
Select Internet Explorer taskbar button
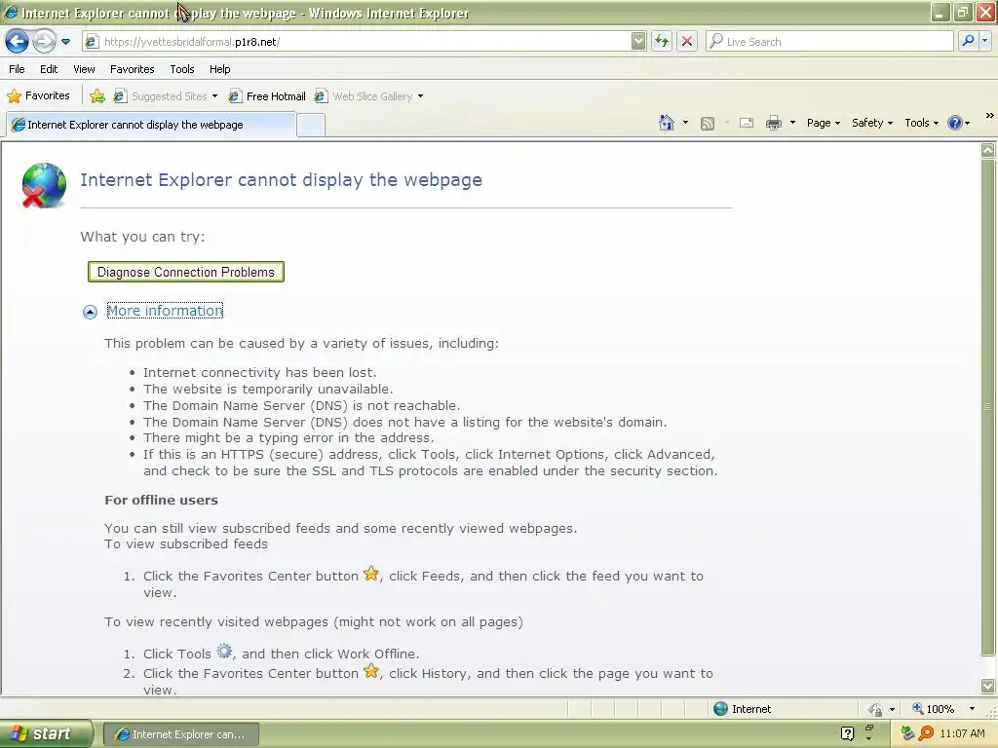coord(181,734)
